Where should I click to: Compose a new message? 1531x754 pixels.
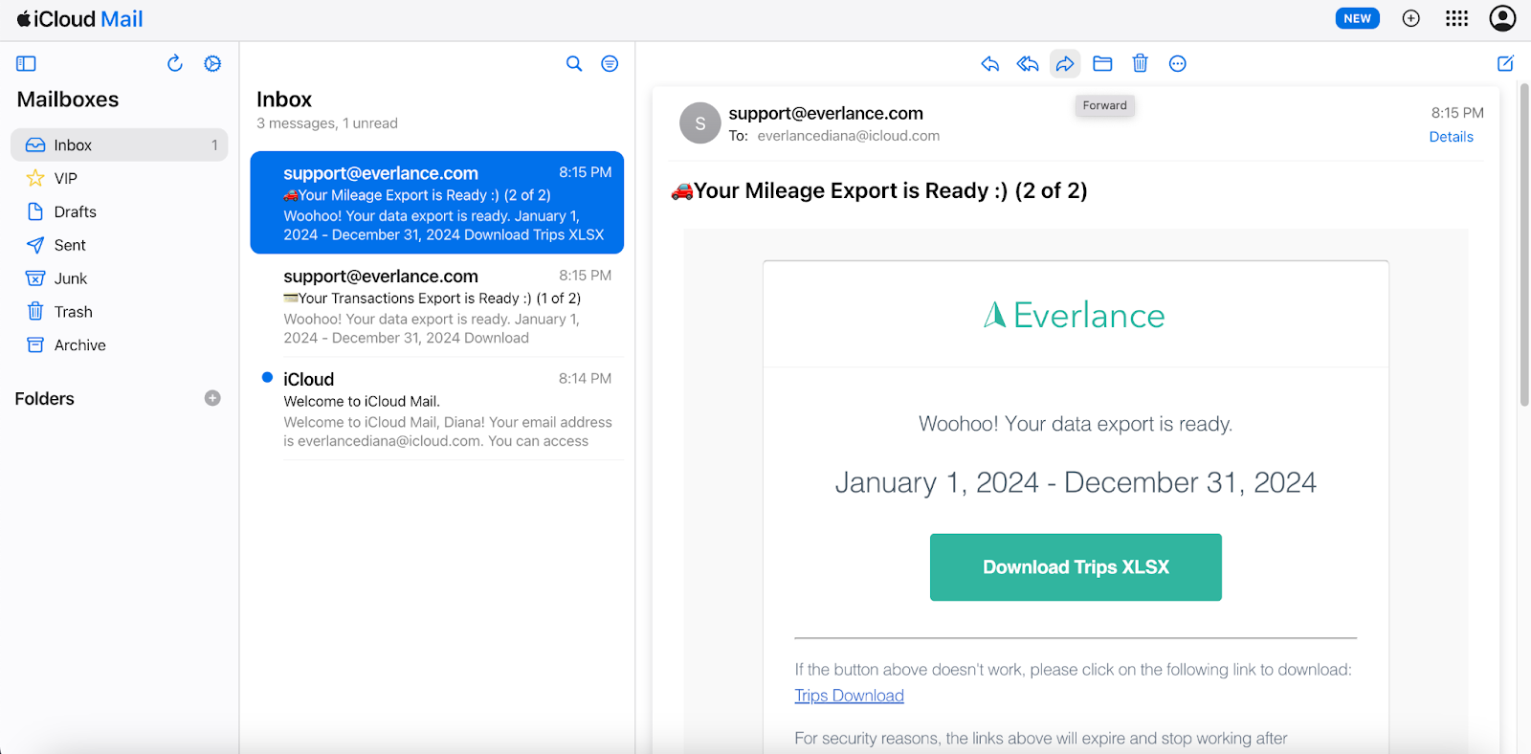point(1505,64)
